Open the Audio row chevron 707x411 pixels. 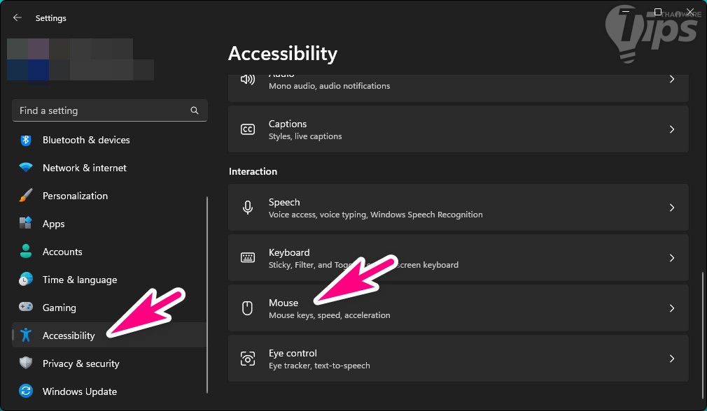pyautogui.click(x=671, y=80)
